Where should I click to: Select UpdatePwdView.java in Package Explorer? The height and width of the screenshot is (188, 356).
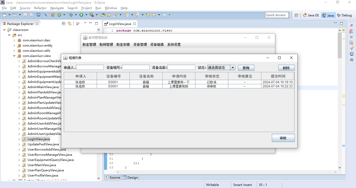tap(43, 144)
